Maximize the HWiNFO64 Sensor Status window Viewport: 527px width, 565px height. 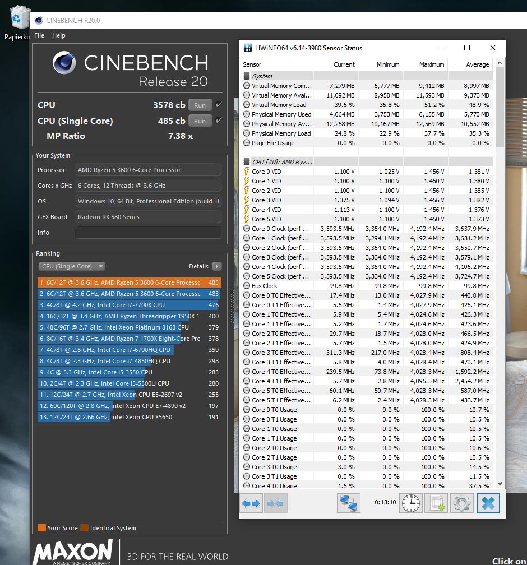(467, 48)
